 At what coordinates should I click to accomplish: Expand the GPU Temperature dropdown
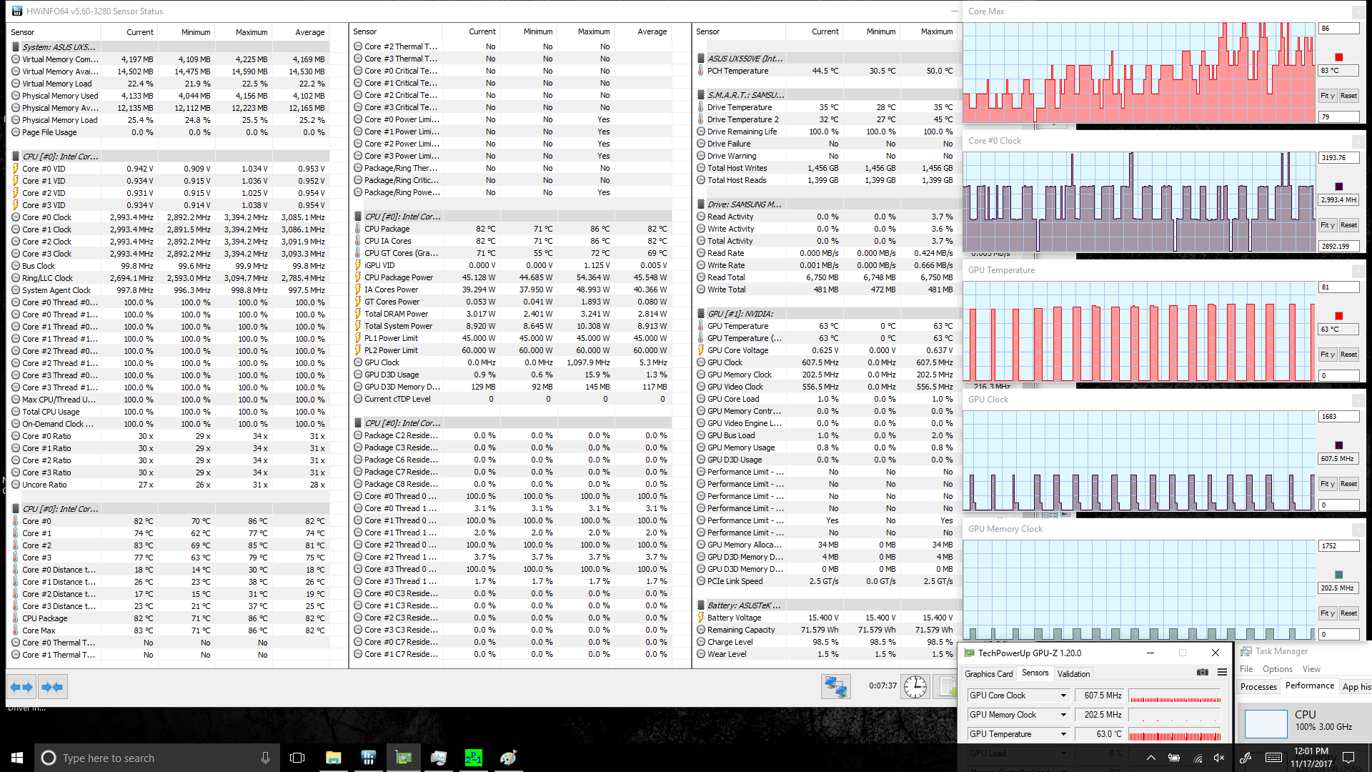[1063, 734]
